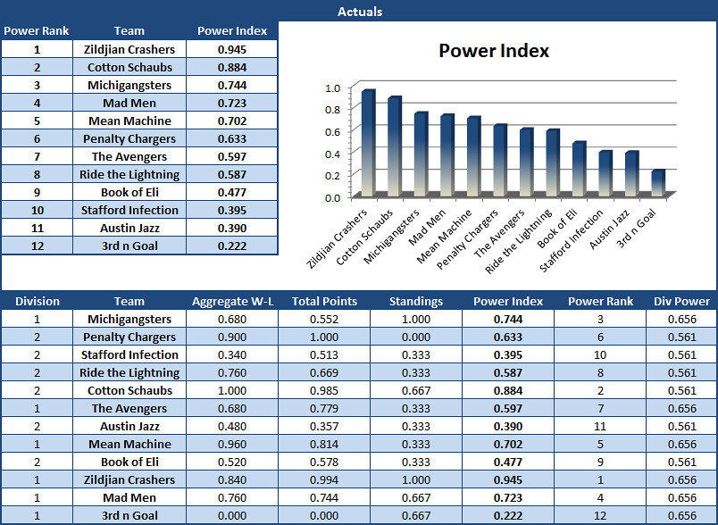Click Total Points 0.578 for Book of Eli
Viewport: 718px width, 525px height.
(x=324, y=462)
